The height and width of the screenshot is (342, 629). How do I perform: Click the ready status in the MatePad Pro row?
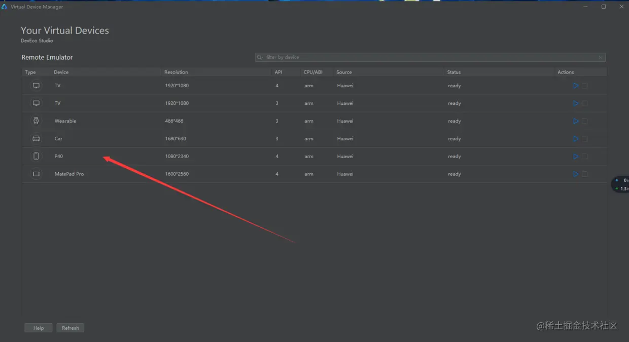pos(455,174)
